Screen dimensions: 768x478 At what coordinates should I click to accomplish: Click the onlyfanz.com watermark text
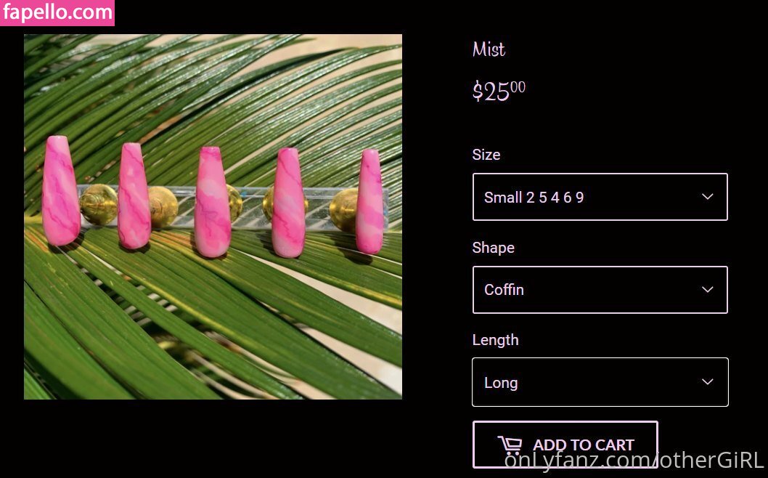point(634,461)
